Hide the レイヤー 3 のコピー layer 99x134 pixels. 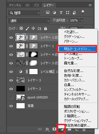11,63
